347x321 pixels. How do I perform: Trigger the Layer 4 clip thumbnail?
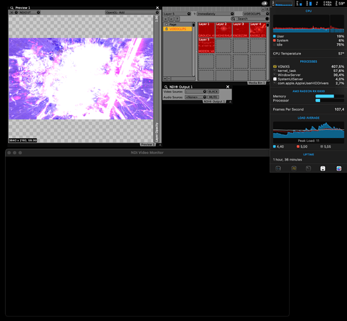[x=258, y=30]
